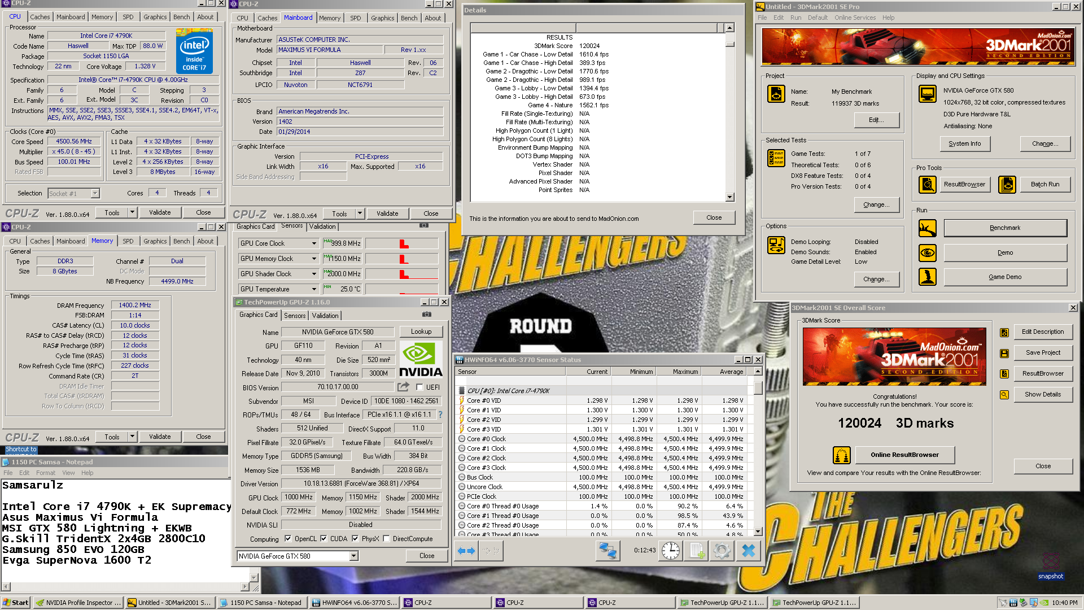Open HWiNFO network remote monitoring icon
1084x610 pixels.
[x=607, y=551]
